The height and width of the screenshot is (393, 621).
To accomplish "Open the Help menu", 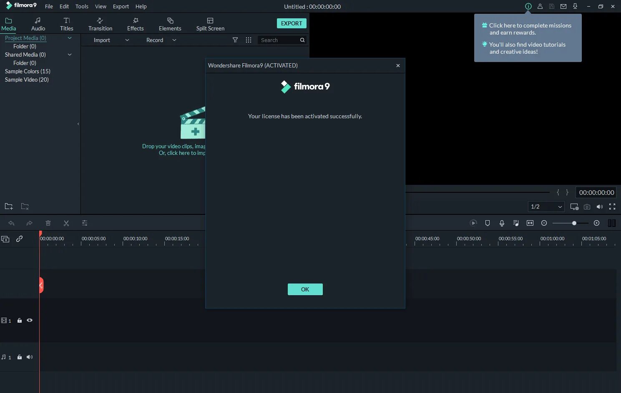I will coord(141,6).
